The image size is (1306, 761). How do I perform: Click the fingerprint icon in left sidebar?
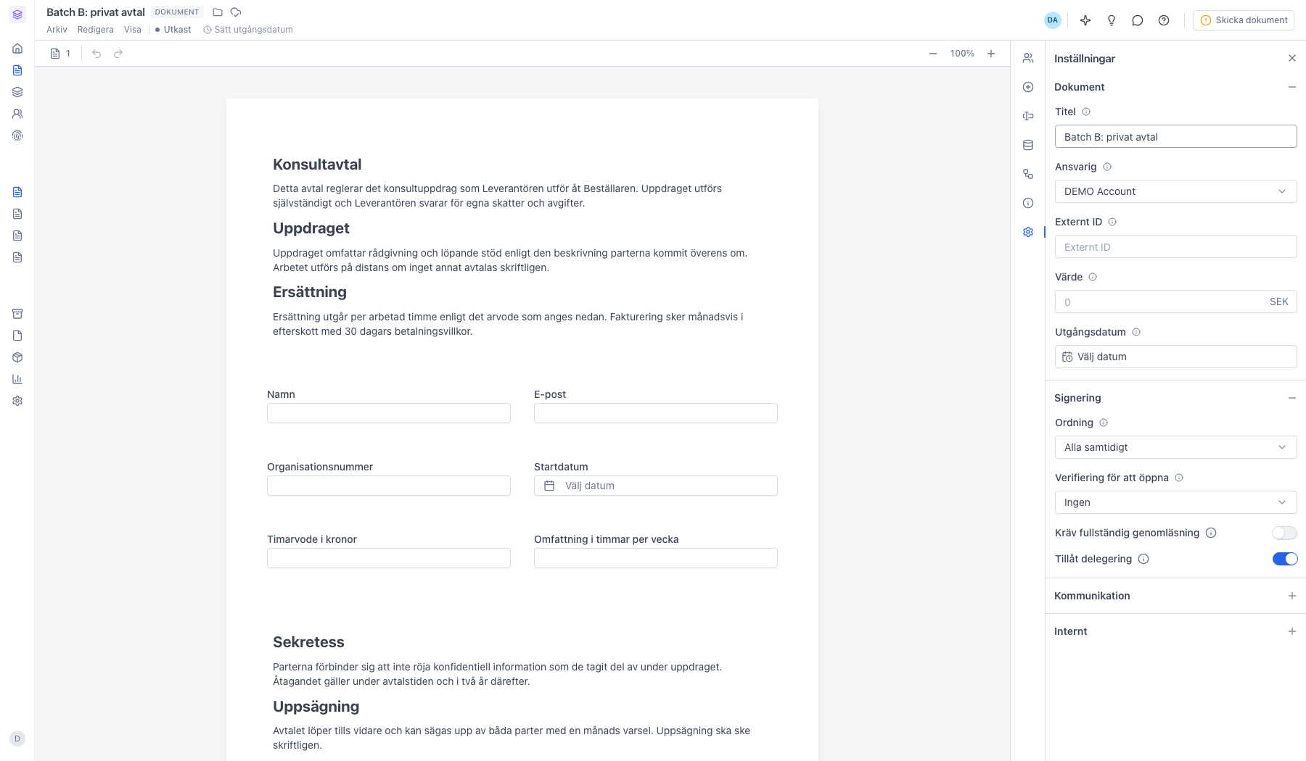click(17, 136)
